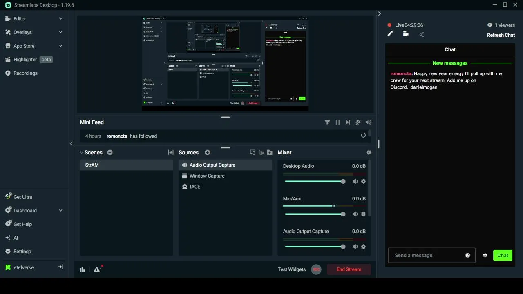Expand the App Store chevron

[60, 46]
